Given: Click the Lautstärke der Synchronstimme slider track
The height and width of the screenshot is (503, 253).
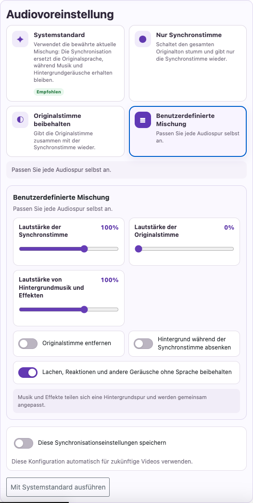Looking at the screenshot, I should pos(69,249).
